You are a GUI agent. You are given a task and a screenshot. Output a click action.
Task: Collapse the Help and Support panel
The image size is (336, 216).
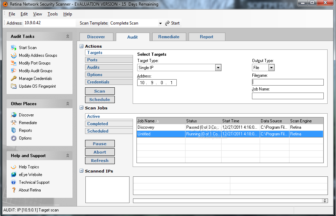tap(68, 155)
